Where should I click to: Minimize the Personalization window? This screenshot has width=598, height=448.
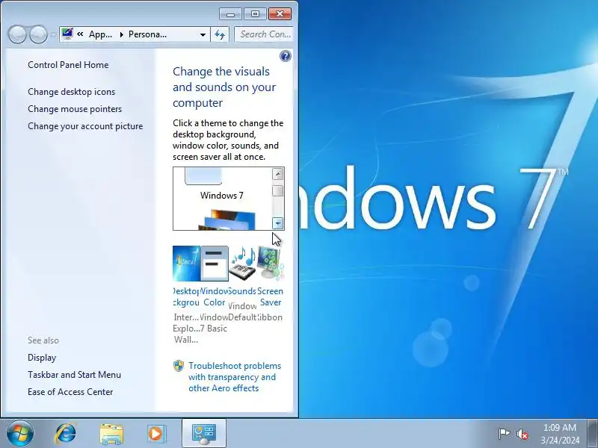230,14
